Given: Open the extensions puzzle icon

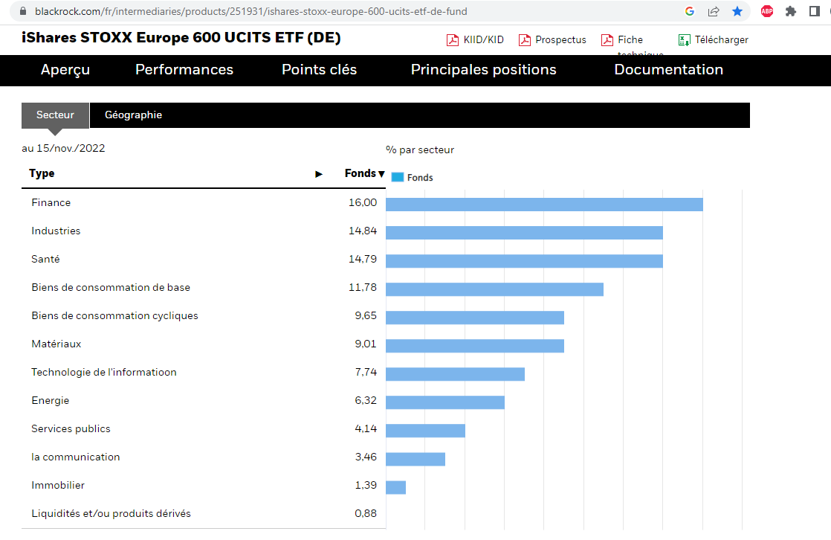Looking at the screenshot, I should click(791, 11).
